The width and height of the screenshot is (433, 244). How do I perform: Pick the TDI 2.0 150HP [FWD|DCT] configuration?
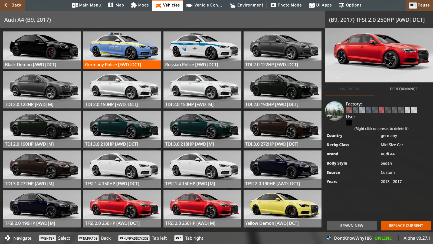point(122,90)
